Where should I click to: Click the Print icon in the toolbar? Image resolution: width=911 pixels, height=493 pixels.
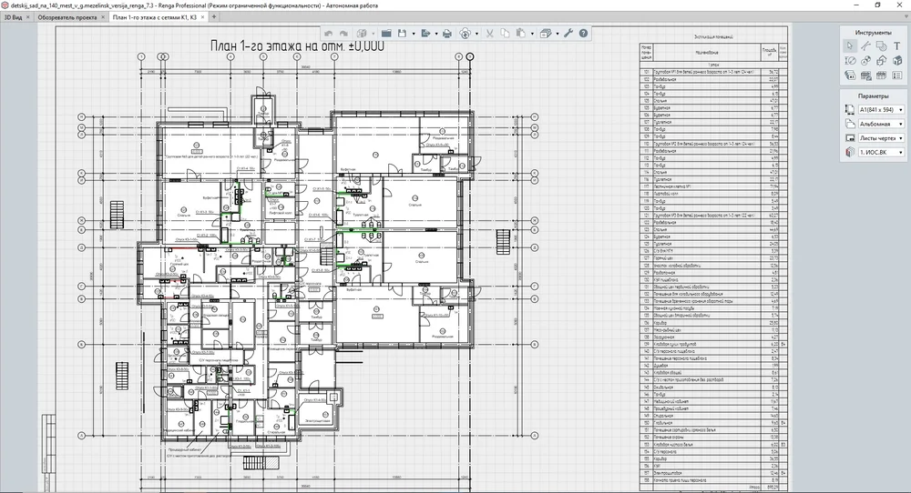446,34
